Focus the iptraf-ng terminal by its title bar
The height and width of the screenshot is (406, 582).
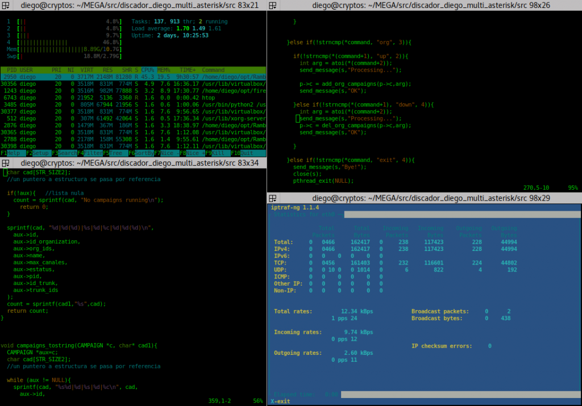pyautogui.click(x=423, y=198)
